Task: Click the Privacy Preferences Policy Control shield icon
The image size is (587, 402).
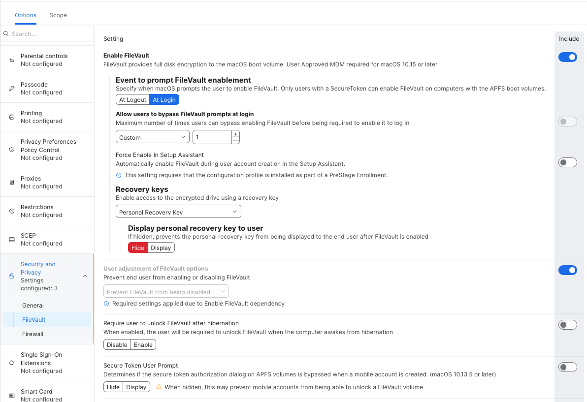Action: 12,150
